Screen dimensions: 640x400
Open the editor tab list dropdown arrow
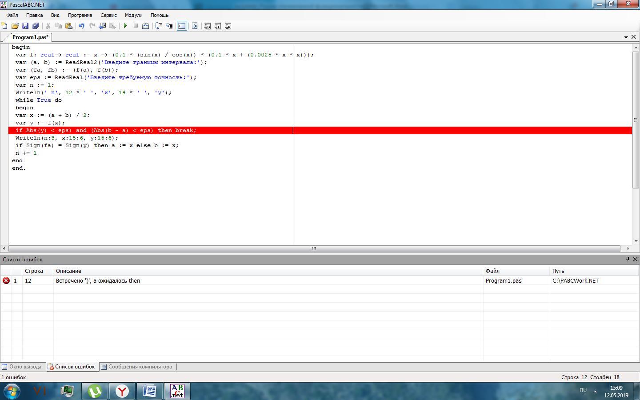coord(626,37)
